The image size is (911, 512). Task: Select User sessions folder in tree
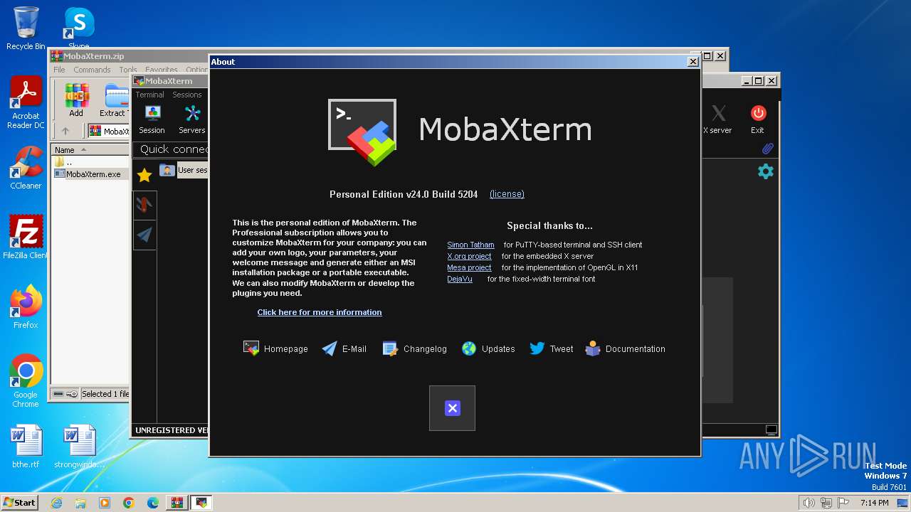coord(184,170)
